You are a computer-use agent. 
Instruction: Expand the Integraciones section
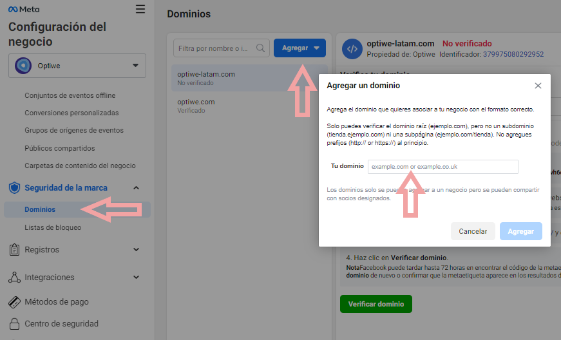[136, 278]
